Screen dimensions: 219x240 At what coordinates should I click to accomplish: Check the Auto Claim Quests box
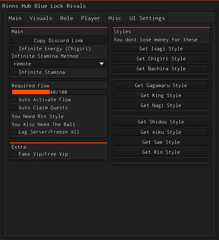click(x=14, y=108)
